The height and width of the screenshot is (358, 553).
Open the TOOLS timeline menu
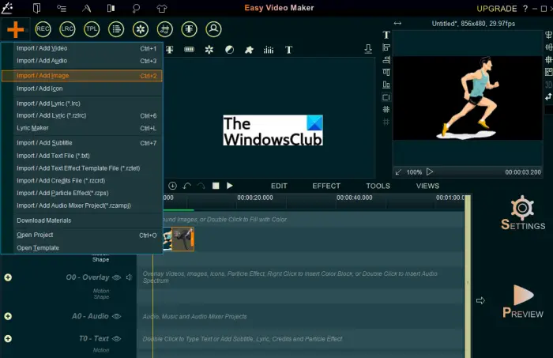378,186
